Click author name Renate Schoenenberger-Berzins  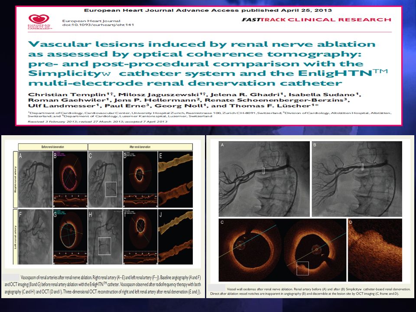pos(274,100)
